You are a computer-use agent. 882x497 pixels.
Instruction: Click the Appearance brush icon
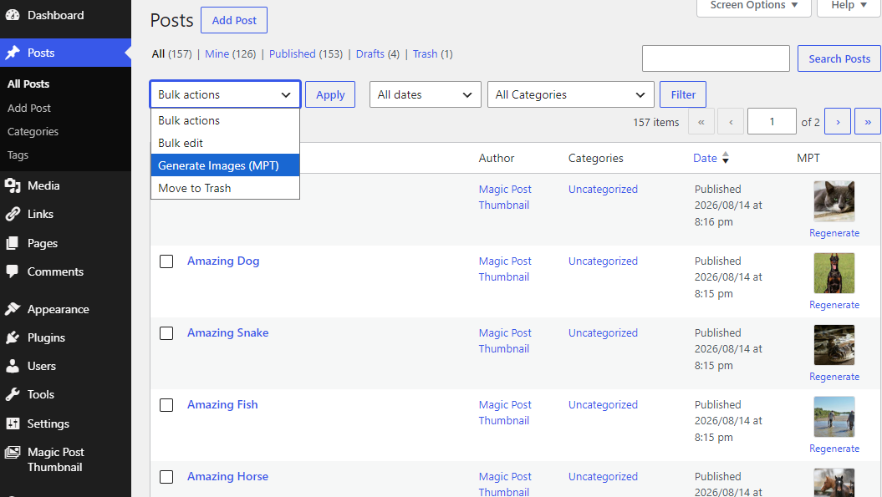13,309
